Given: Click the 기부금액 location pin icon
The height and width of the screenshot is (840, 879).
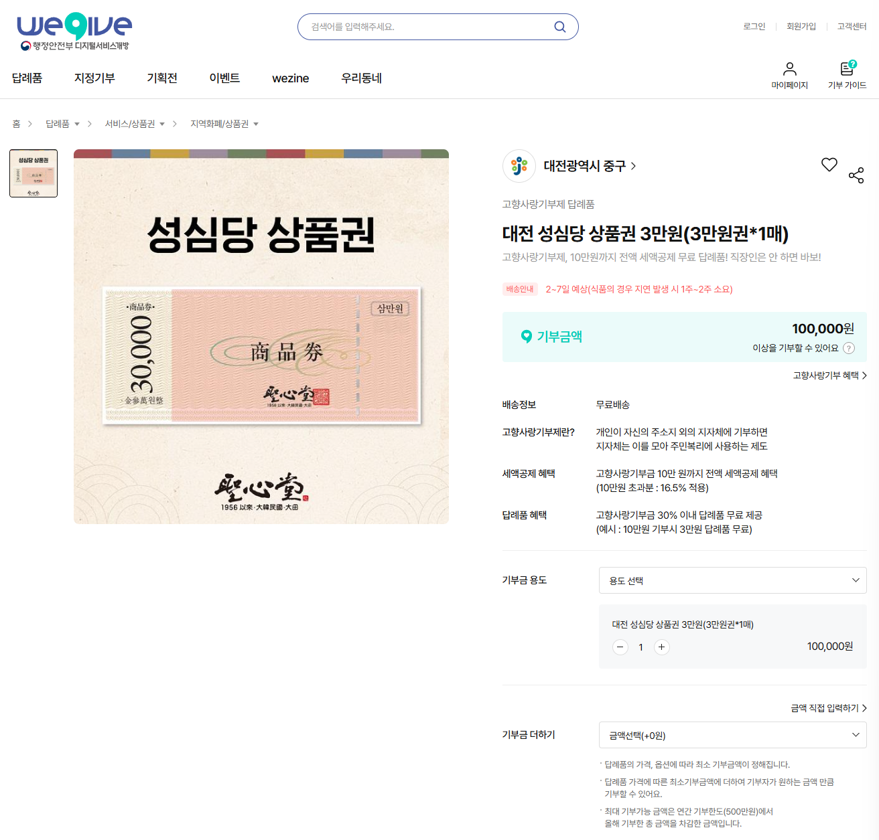Looking at the screenshot, I should [527, 337].
